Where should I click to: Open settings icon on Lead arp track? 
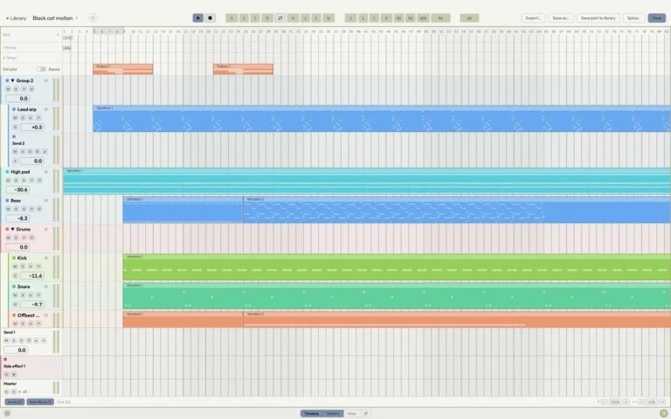[46, 109]
